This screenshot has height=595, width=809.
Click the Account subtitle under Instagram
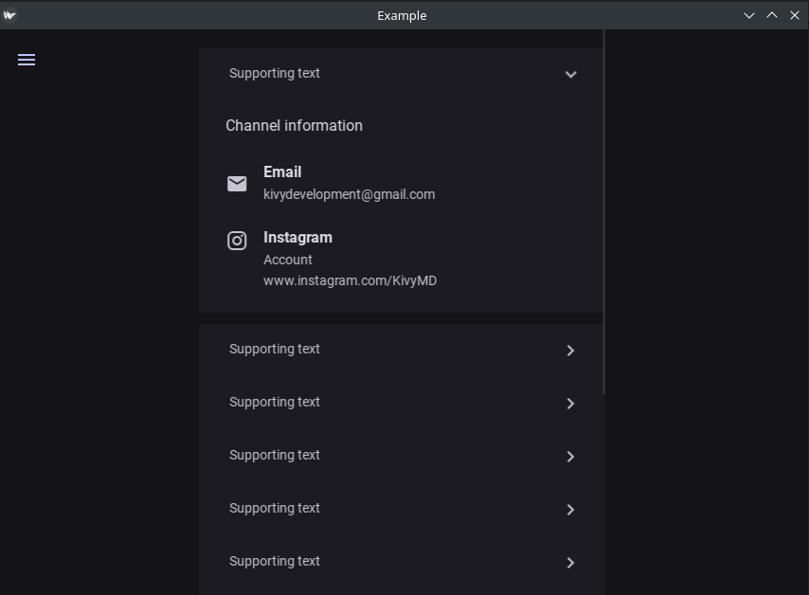click(288, 260)
